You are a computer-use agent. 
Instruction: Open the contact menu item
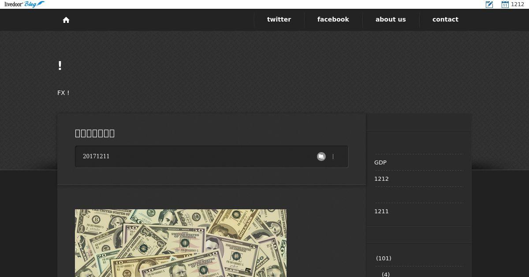point(445,19)
